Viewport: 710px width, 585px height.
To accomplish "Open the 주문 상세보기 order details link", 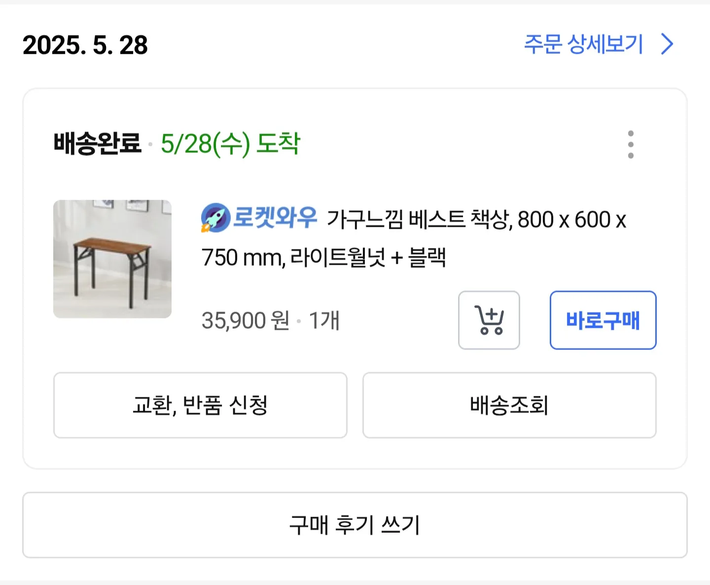I will pos(583,44).
